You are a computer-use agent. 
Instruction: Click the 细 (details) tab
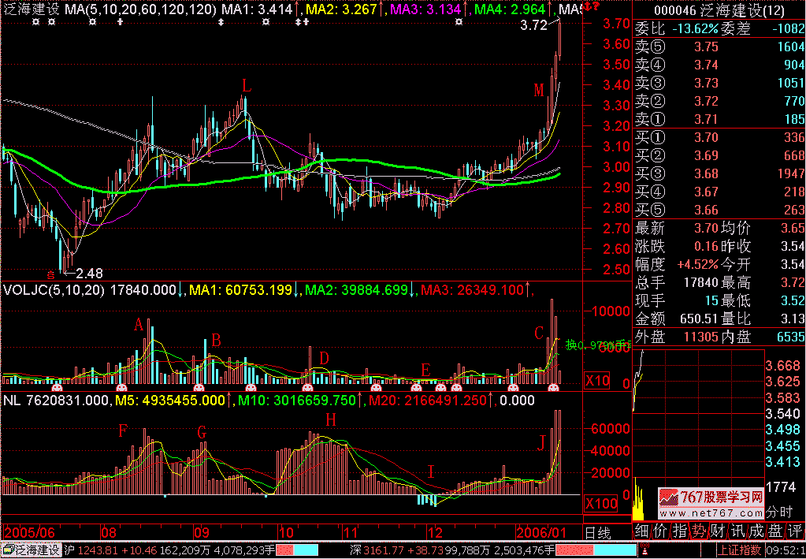click(x=641, y=531)
